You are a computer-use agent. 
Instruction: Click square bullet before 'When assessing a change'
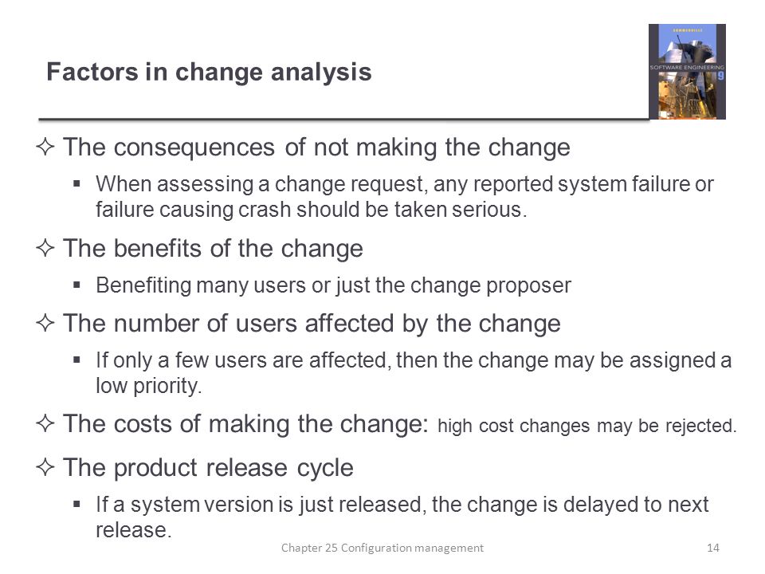click(x=76, y=184)
